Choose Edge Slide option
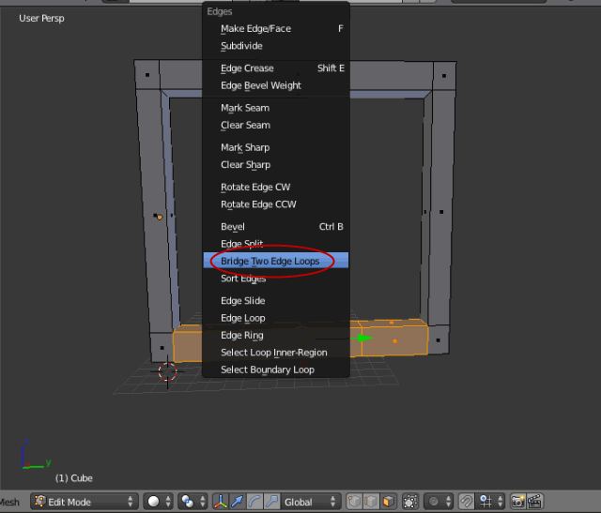 tap(275, 301)
